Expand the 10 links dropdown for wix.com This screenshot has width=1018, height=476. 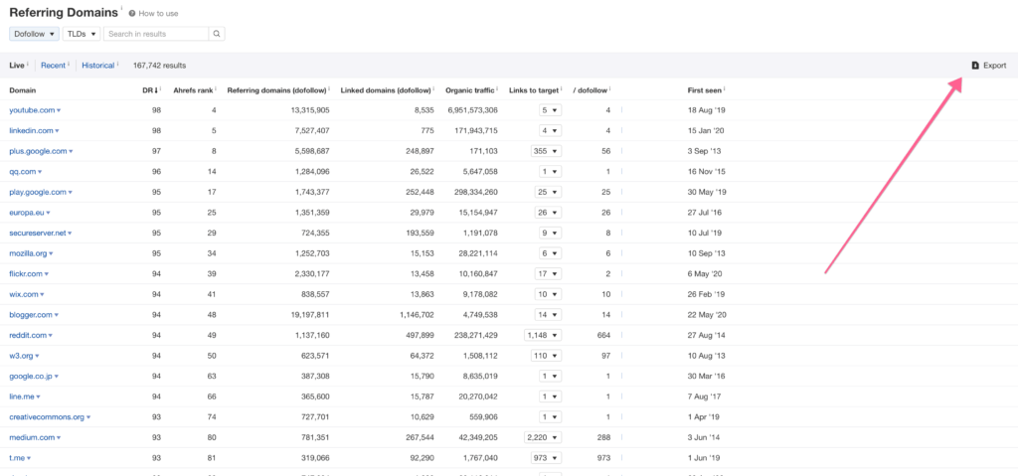(549, 295)
